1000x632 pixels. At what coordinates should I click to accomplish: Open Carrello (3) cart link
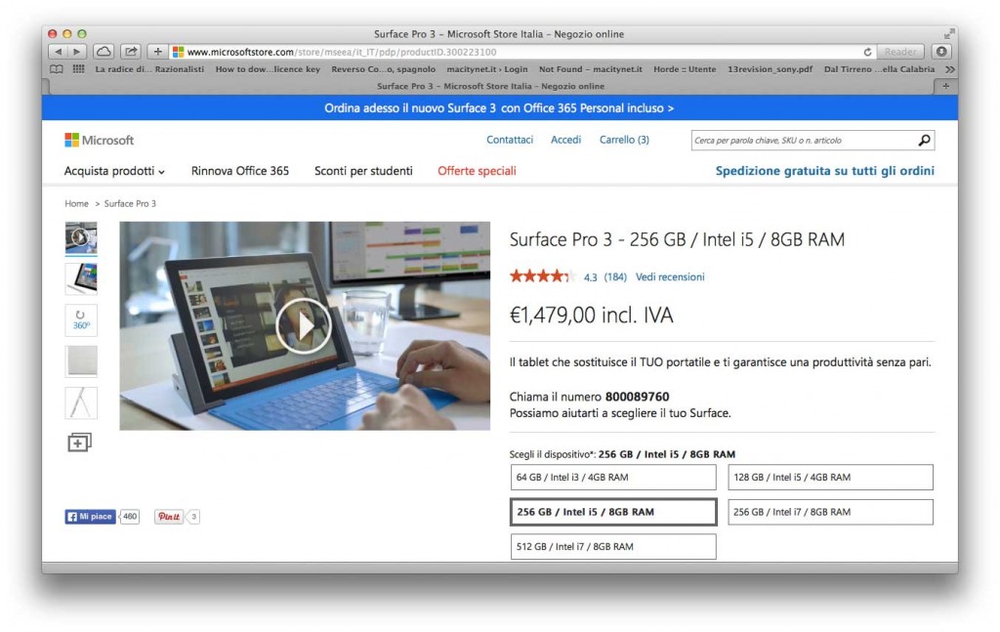624,140
